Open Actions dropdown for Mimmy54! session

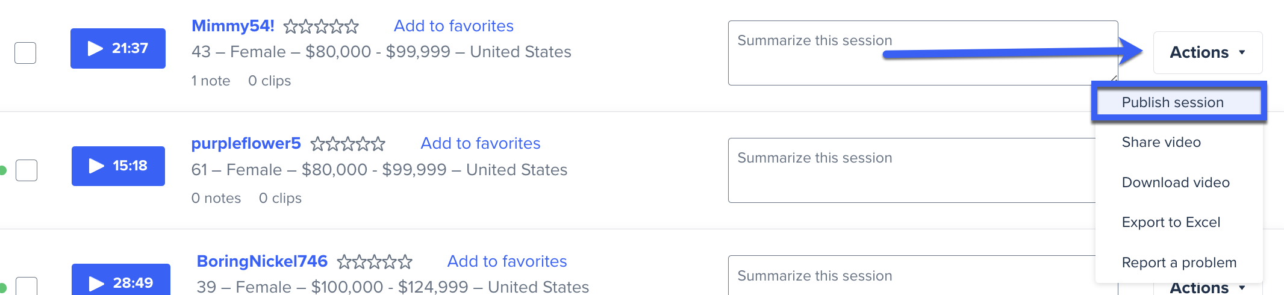point(1208,52)
